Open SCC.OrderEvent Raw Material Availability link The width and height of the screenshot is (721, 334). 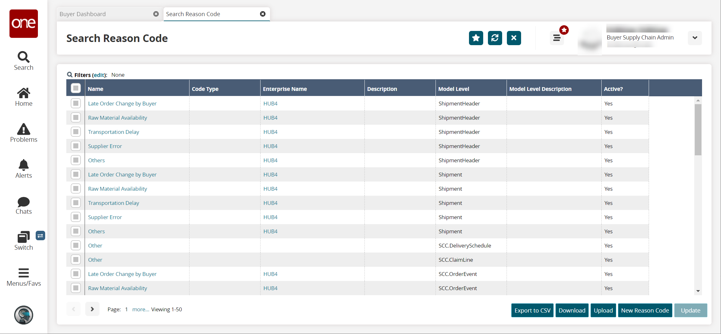[117, 288]
